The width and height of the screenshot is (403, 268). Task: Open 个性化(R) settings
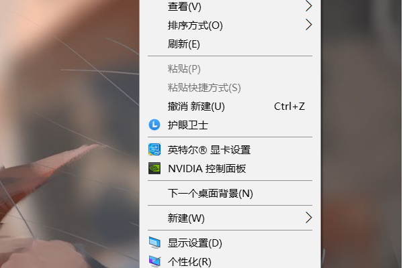point(230,261)
